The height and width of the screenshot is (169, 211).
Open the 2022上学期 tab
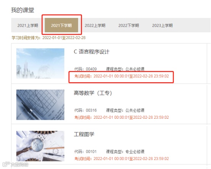(95, 25)
